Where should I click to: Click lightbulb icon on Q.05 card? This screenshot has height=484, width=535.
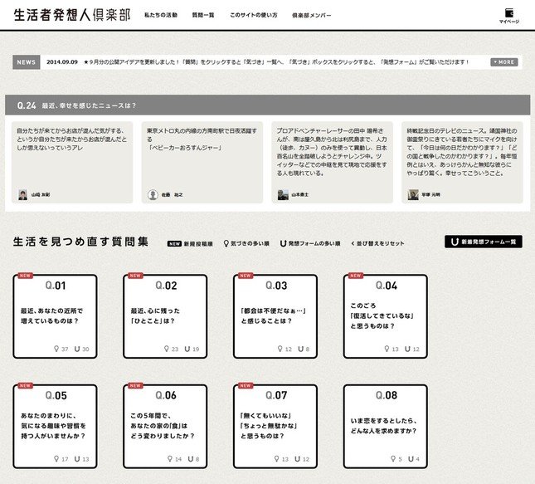[56, 459]
